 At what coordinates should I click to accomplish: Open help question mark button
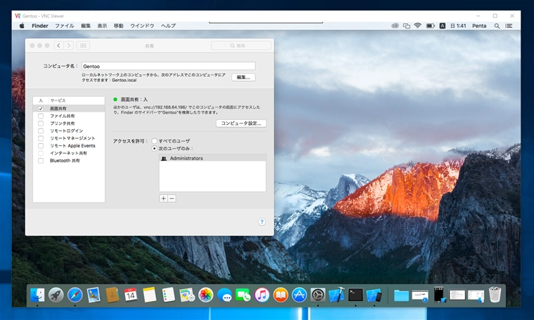coord(261,222)
